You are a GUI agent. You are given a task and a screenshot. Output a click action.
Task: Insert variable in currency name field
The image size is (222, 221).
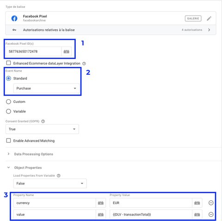101,203
